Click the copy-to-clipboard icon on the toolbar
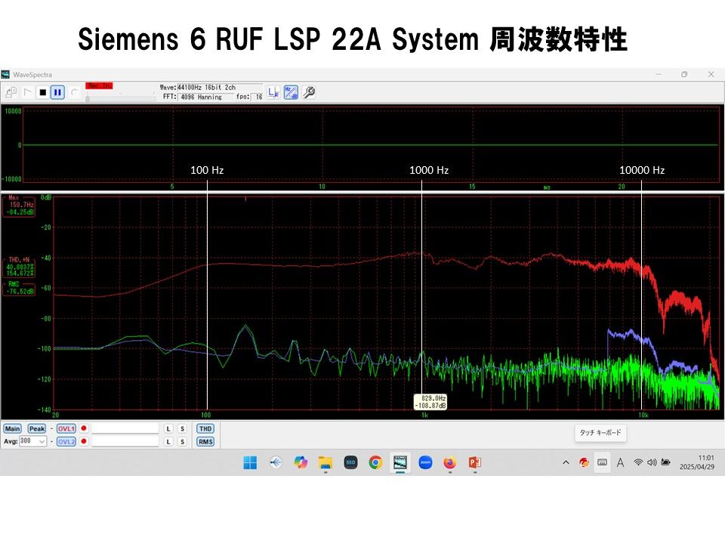This screenshot has height=544, width=725. (11, 92)
